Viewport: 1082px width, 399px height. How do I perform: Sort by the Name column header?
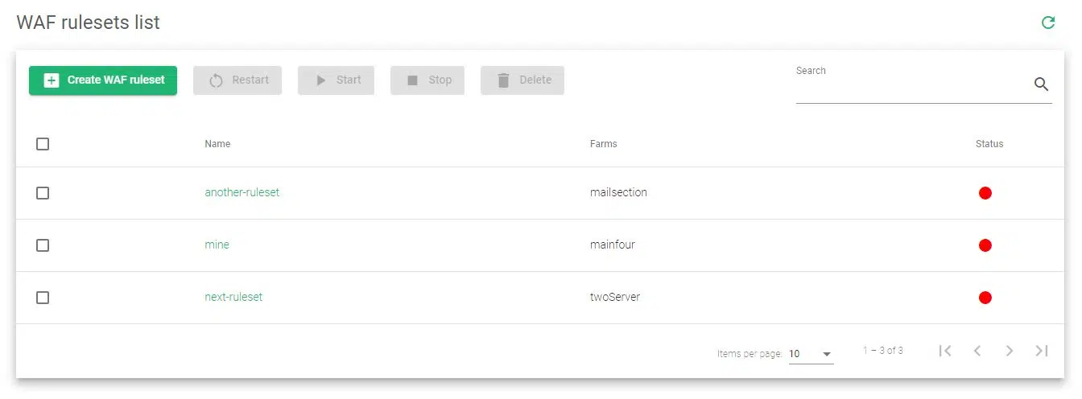[x=217, y=144]
